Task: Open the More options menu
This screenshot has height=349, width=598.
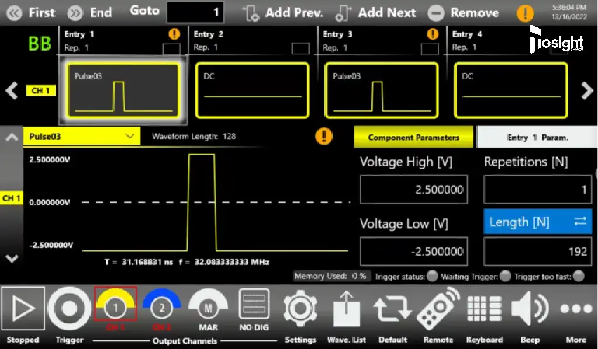Action: click(x=575, y=309)
